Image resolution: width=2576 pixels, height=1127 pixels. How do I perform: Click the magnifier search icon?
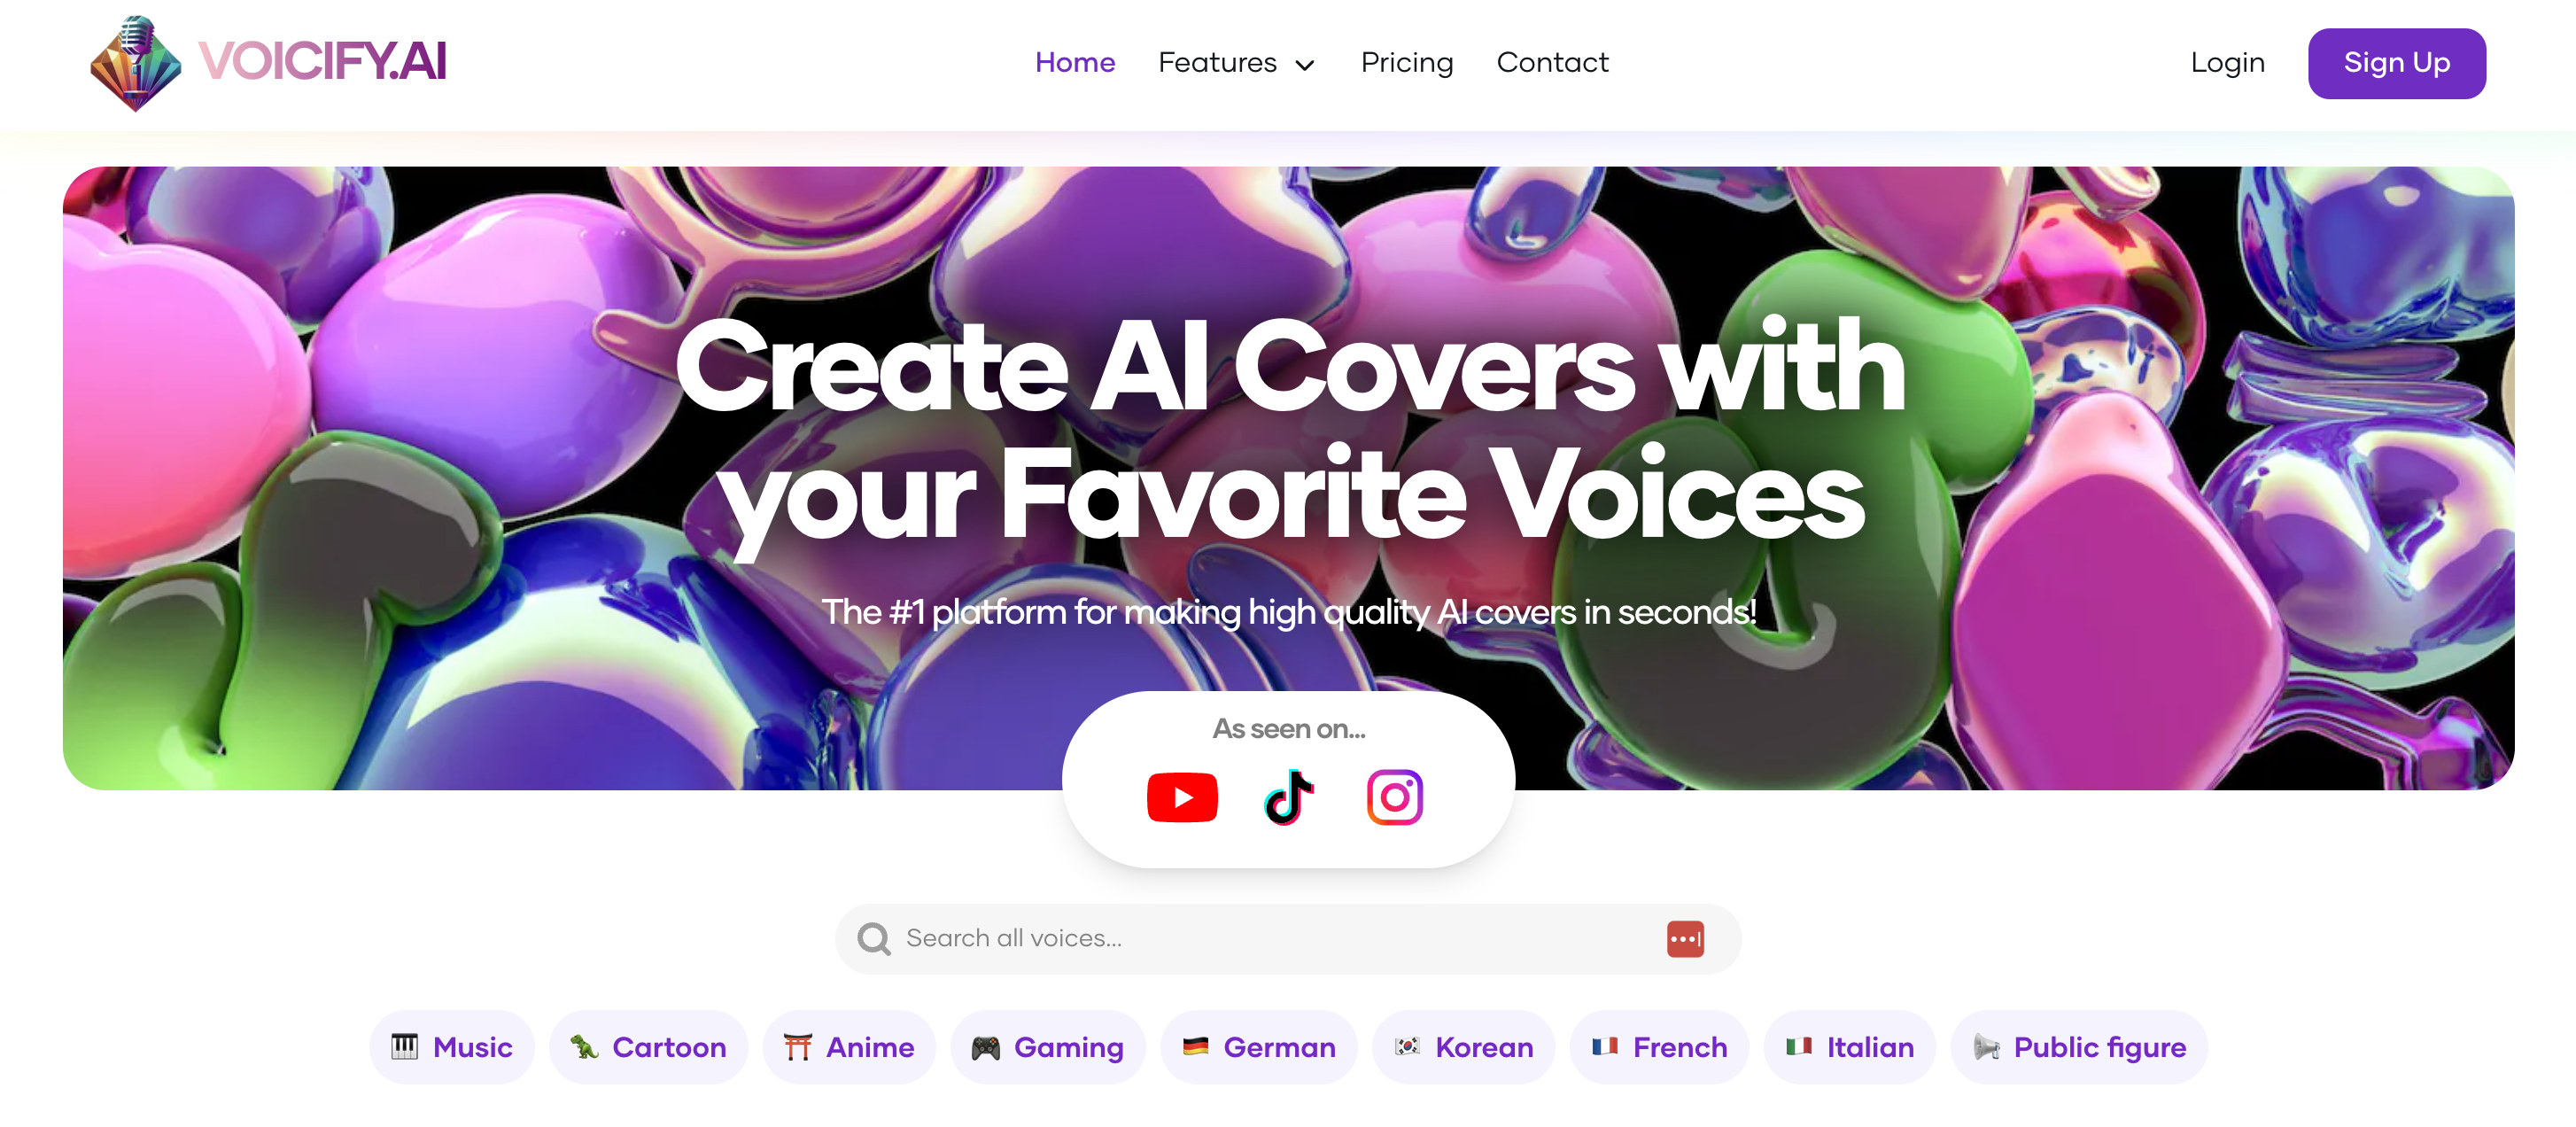(x=874, y=938)
